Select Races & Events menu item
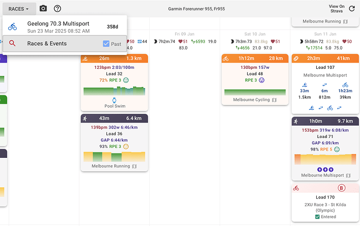The width and height of the screenshot is (360, 226). [x=47, y=44]
